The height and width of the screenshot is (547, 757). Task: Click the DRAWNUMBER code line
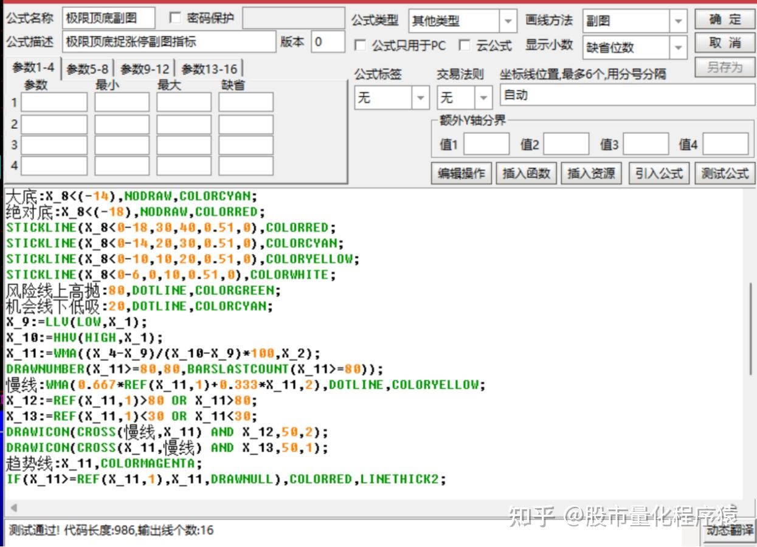[x=195, y=369]
